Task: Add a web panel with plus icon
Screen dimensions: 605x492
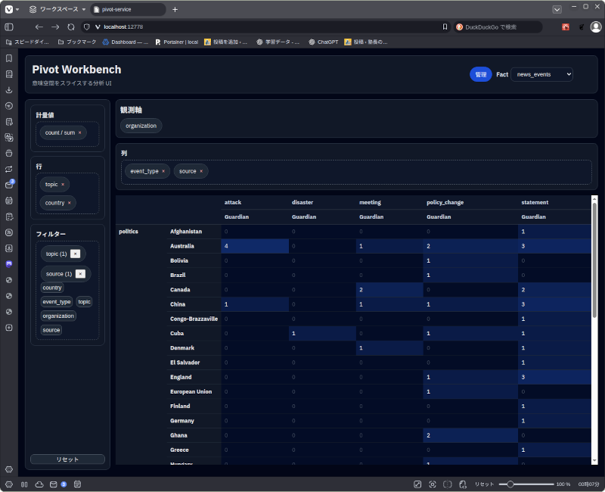Action: 8,328
